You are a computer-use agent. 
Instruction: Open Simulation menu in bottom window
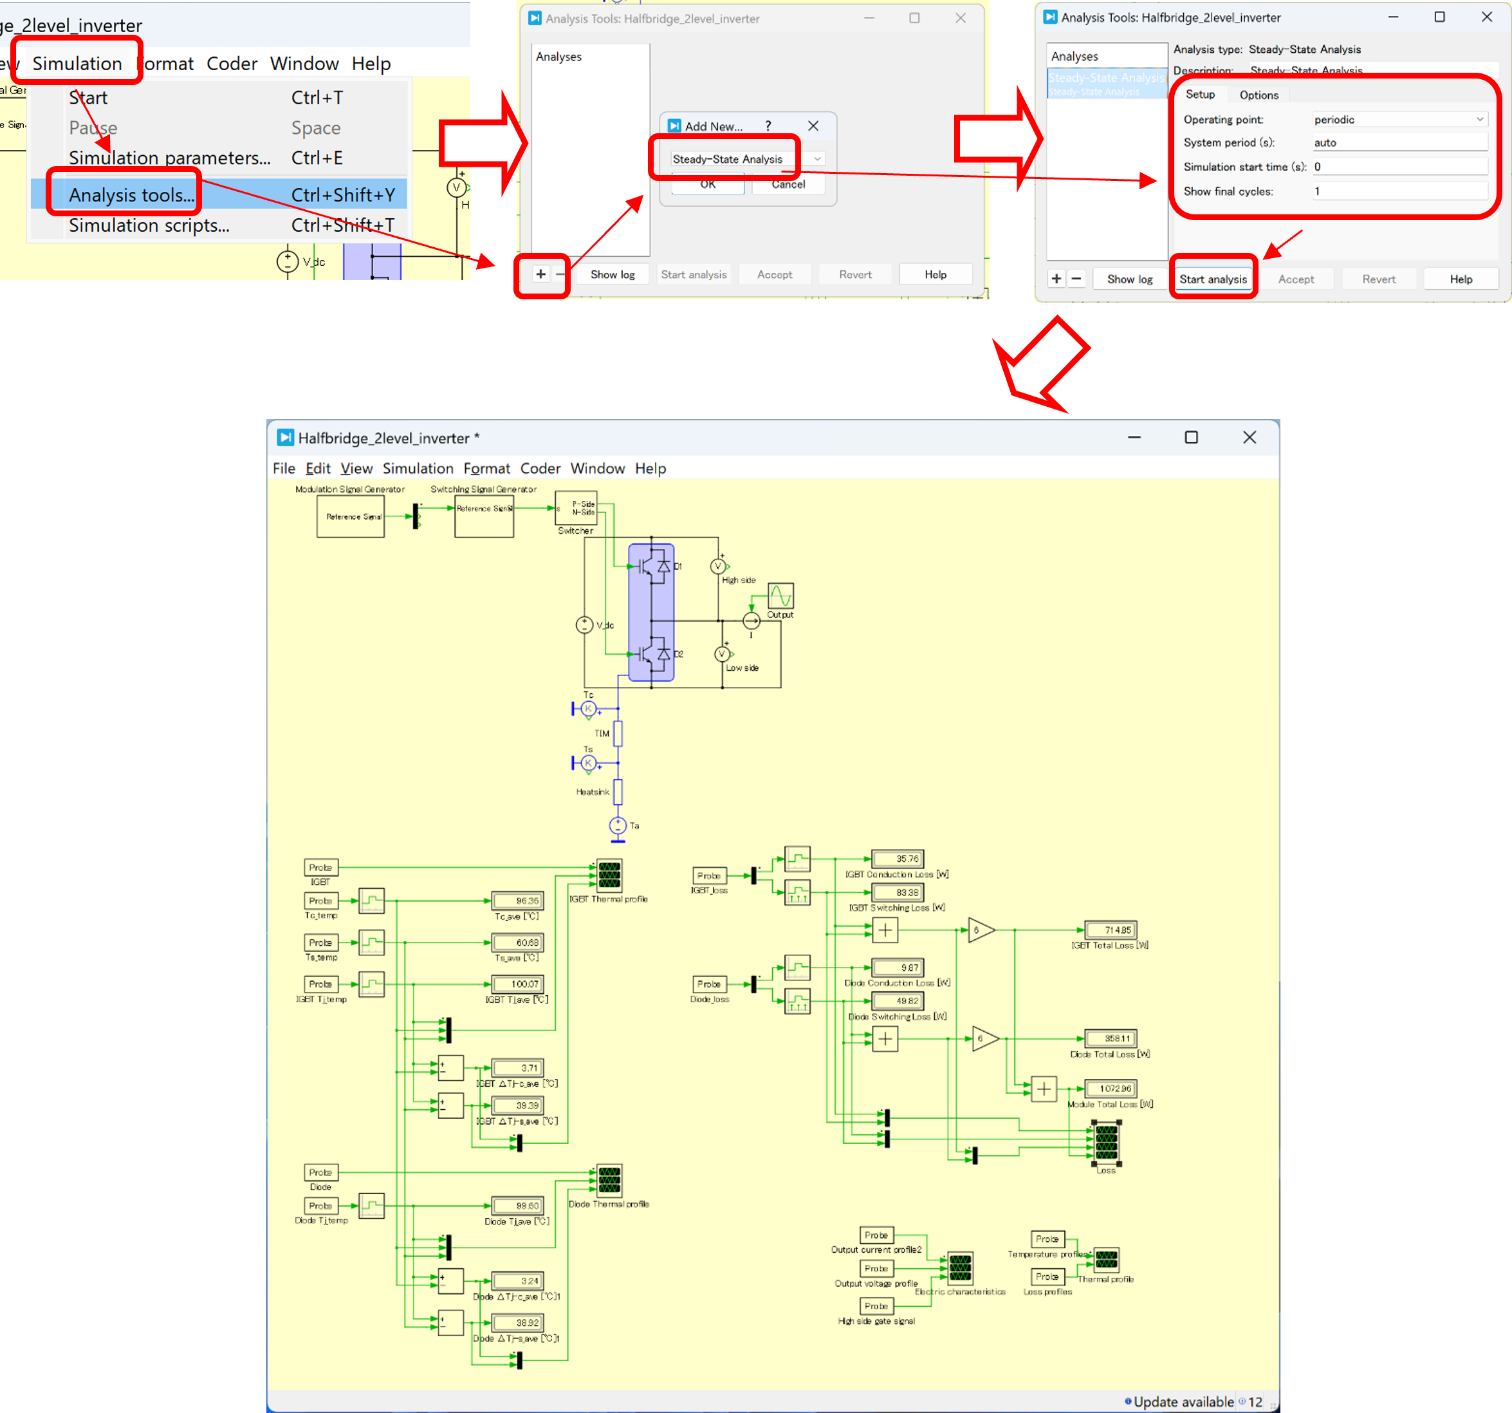(418, 469)
